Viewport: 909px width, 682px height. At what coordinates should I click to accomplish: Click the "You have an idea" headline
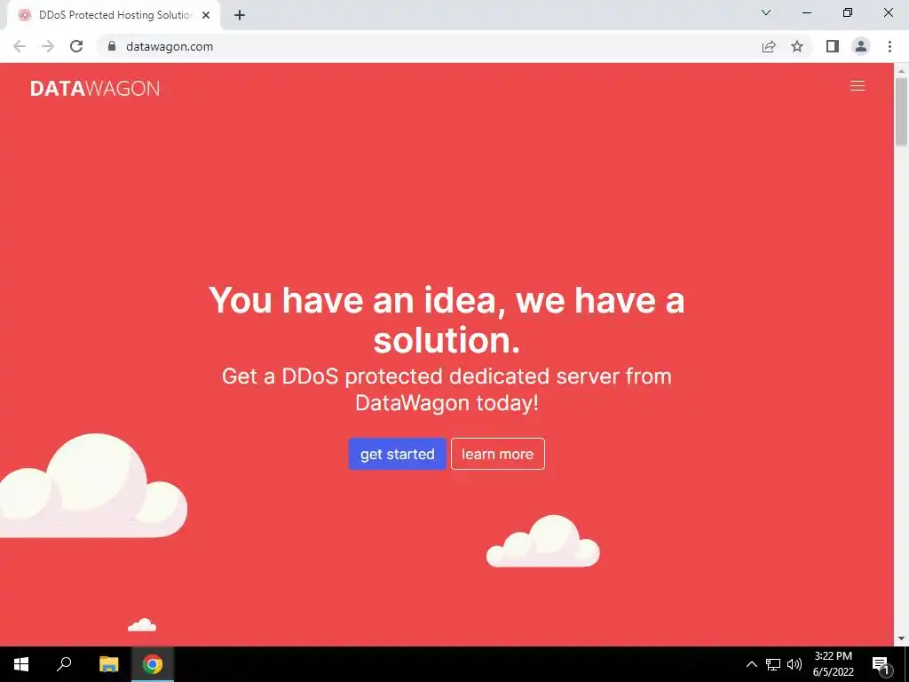click(447, 320)
